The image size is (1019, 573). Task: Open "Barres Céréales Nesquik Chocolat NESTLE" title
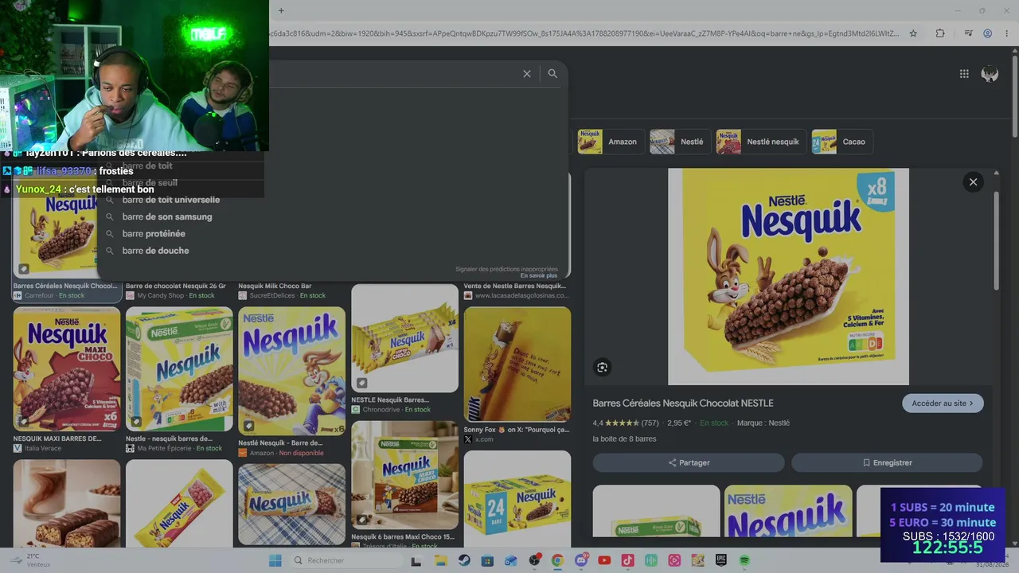pos(683,403)
